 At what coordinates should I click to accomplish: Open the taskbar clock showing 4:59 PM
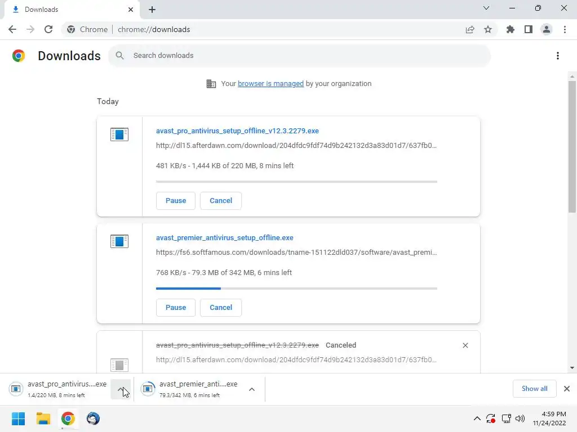[549, 418]
